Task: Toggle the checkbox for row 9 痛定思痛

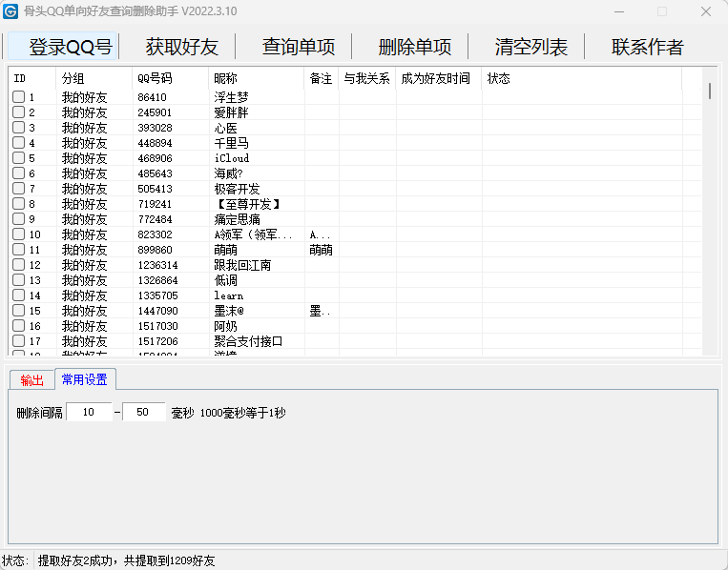Action: click(x=18, y=219)
